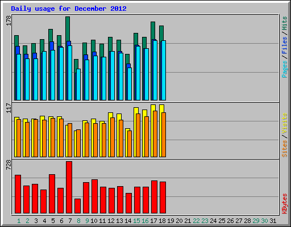
Task: Click the cyan Pages bar for day 14
Action: click(130, 84)
